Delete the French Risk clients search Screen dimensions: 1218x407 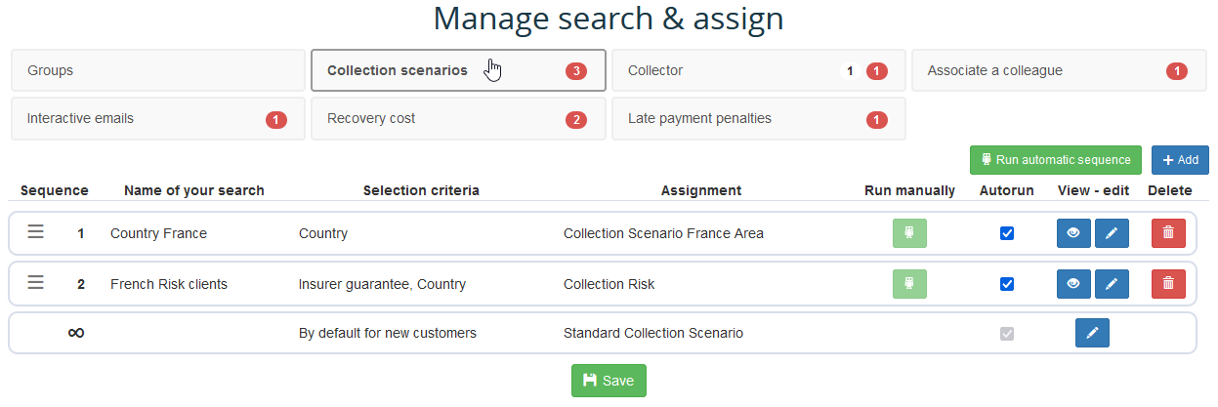(1168, 284)
